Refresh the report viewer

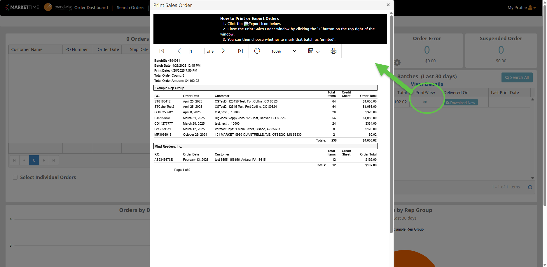[x=257, y=51]
